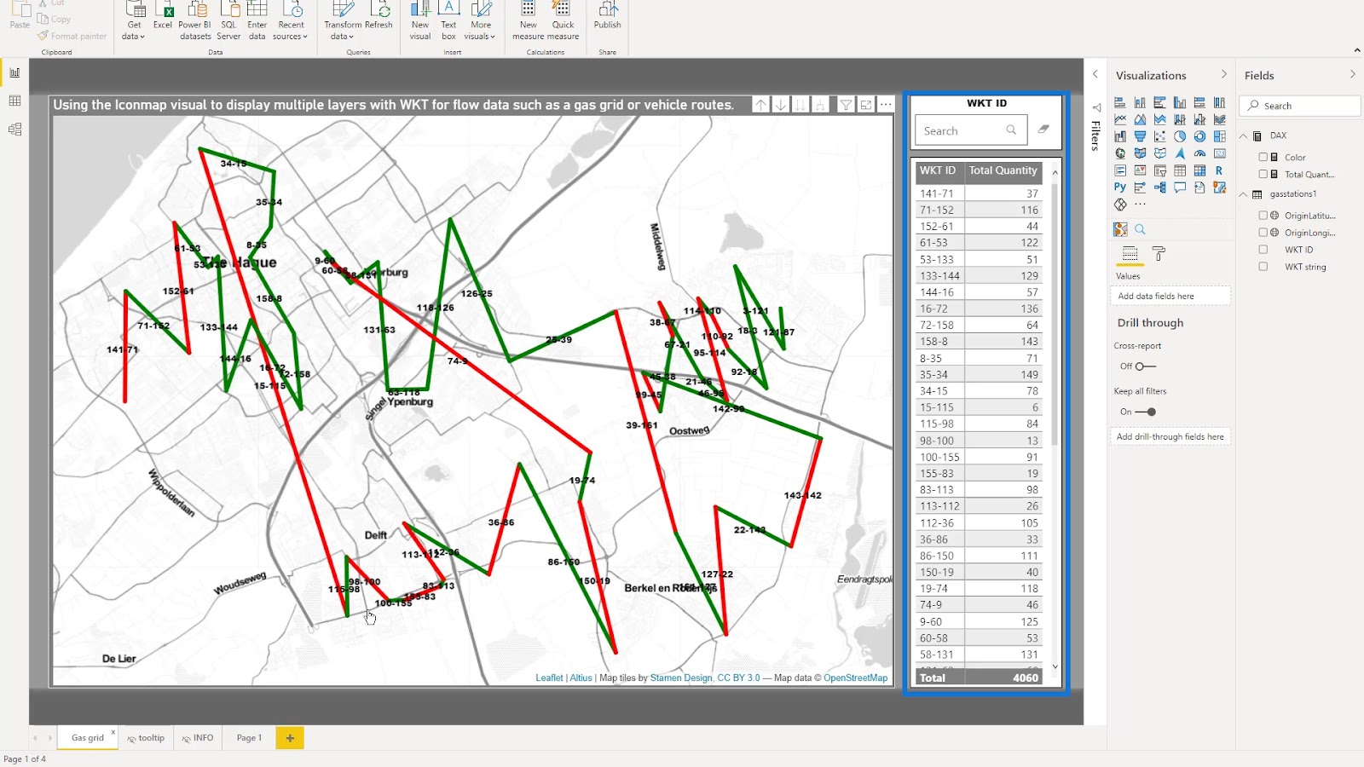Clear the WKT ID slicer selection eraser

(x=1043, y=130)
